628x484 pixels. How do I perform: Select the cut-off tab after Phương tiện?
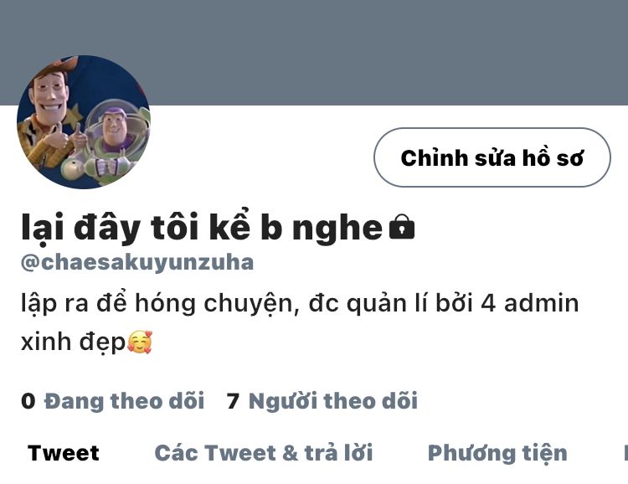[x=625, y=453]
